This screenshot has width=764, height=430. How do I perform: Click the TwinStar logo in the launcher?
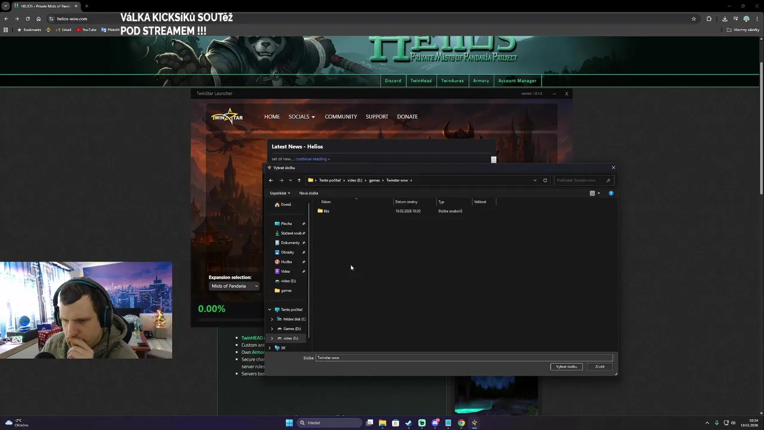point(227,116)
